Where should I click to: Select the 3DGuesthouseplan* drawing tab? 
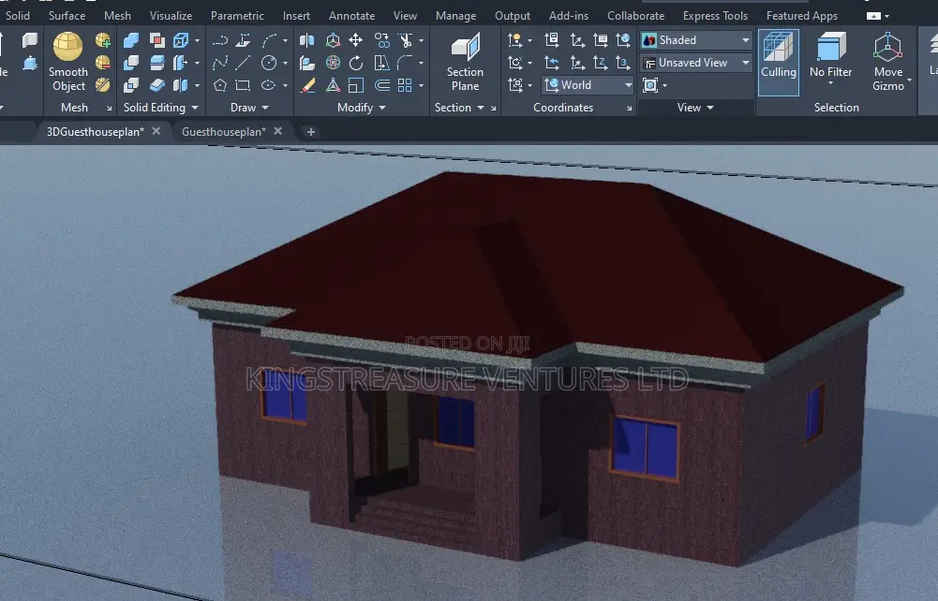pos(96,132)
